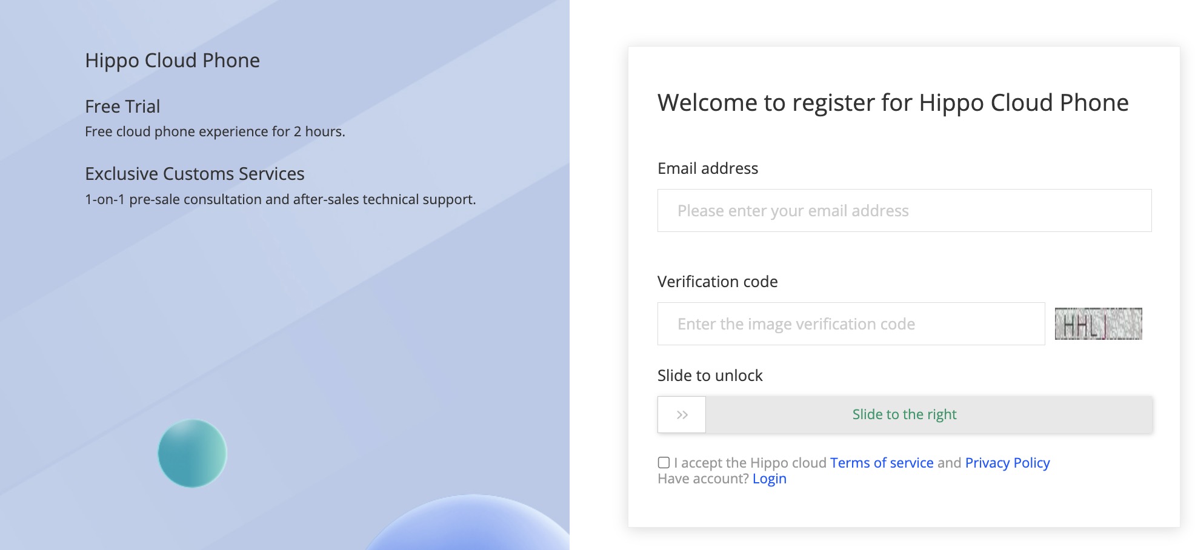Viewport: 1195px width, 550px height.
Task: Go to the Login page link
Action: point(769,479)
